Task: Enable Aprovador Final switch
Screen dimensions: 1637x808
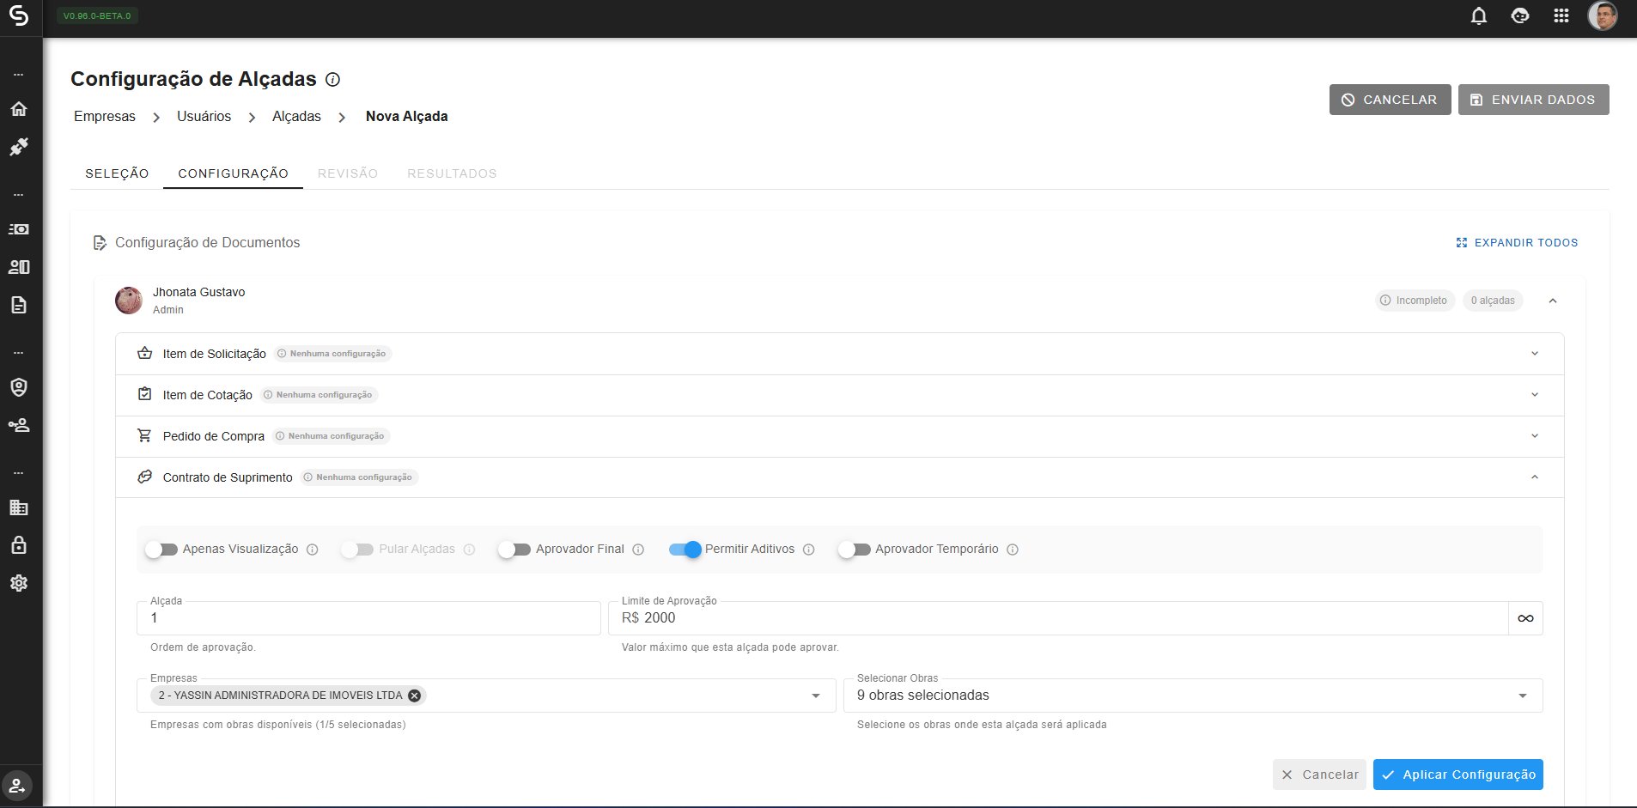Action: (x=514, y=550)
